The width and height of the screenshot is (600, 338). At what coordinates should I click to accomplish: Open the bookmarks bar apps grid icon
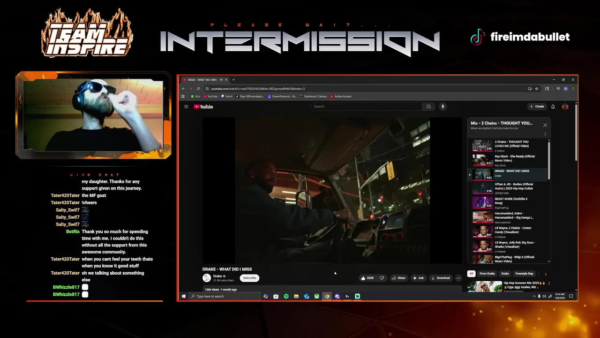[x=183, y=96]
